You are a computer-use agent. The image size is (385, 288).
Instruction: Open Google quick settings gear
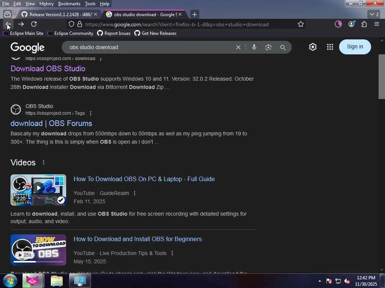click(312, 47)
